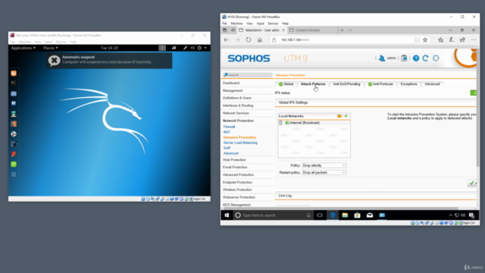Open the Policy dropdown set to Drop silently
The height and width of the screenshot is (273, 485).
click(324, 165)
